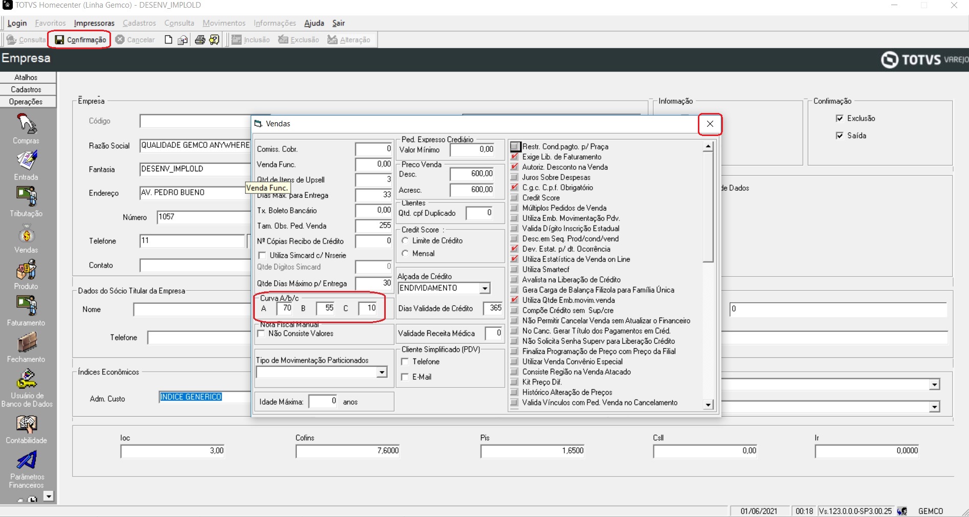Toggle the Exclusão confirmation checkbox
This screenshot has width=969, height=517.
click(840, 118)
